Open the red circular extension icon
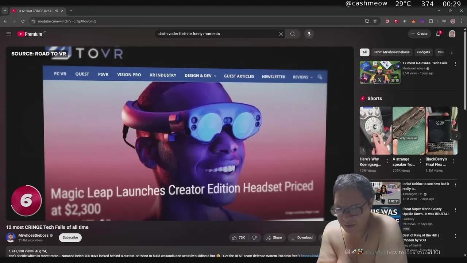The width and height of the screenshot is (467, 263). pos(396,21)
